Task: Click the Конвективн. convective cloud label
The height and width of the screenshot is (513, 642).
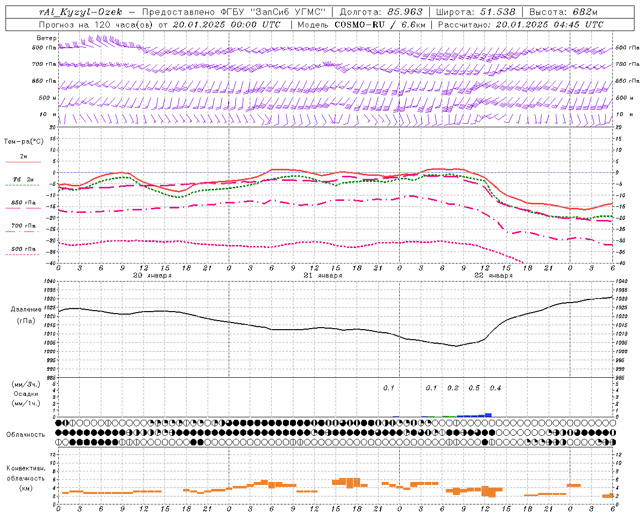Action: pyautogui.click(x=26, y=468)
